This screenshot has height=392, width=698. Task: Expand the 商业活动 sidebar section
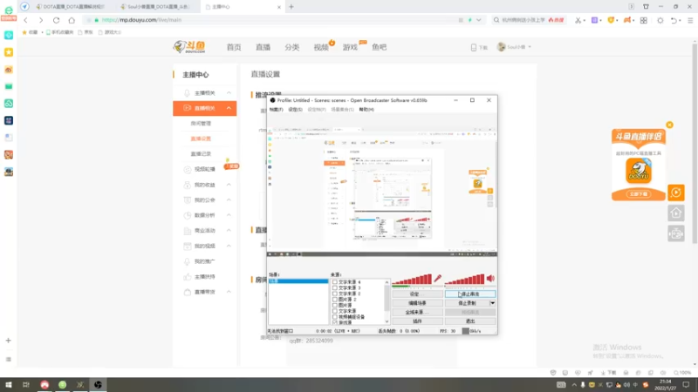pyautogui.click(x=229, y=230)
